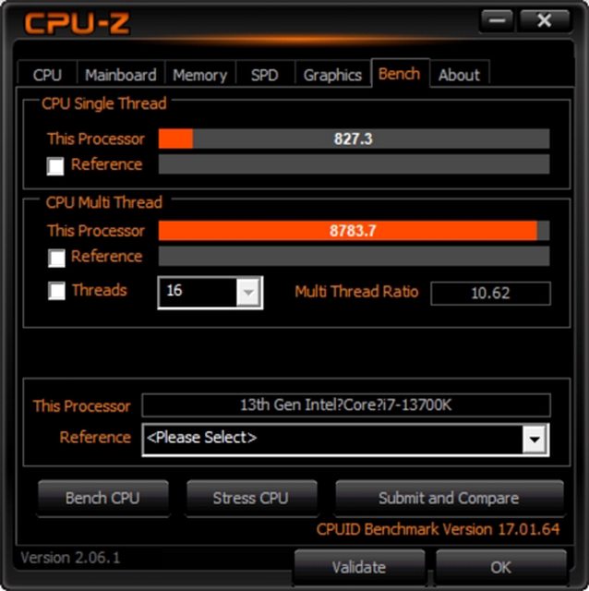Show the About tab
The height and width of the screenshot is (591, 589).
pos(460,75)
